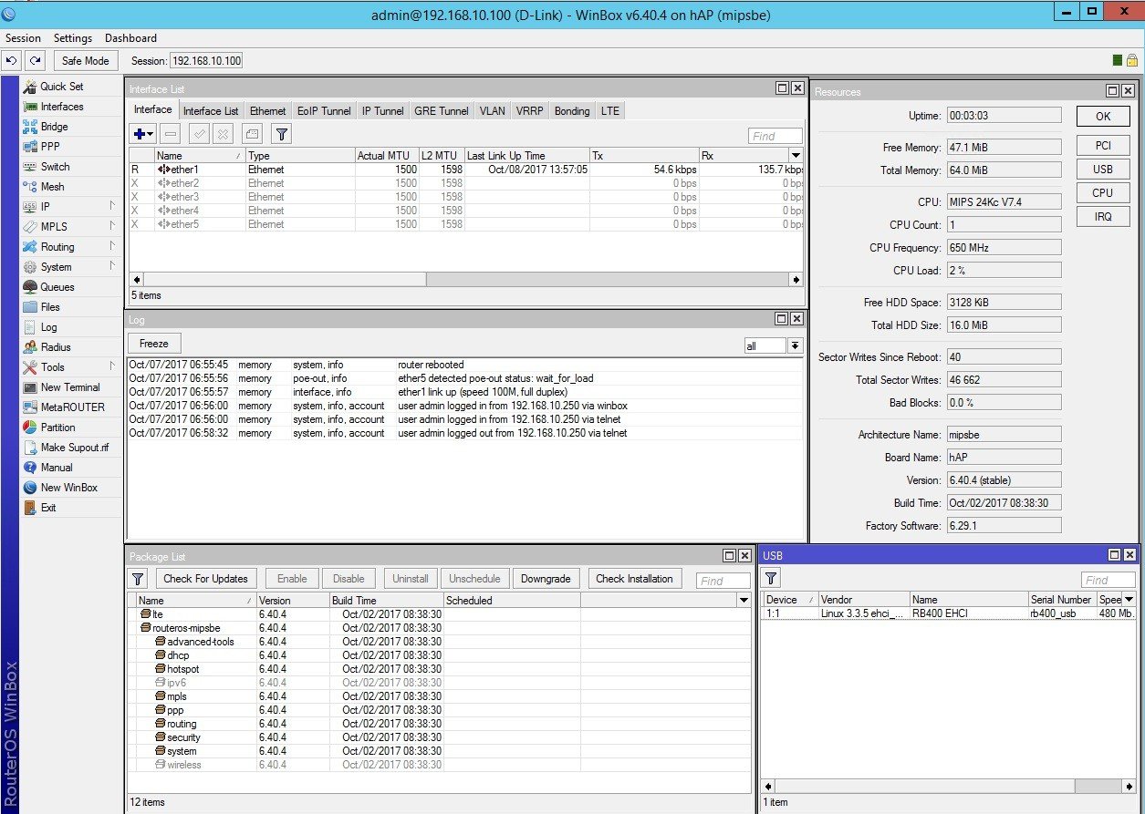Open column dropdown in USB table
Screen dimensions: 1145x814
(x=1129, y=600)
